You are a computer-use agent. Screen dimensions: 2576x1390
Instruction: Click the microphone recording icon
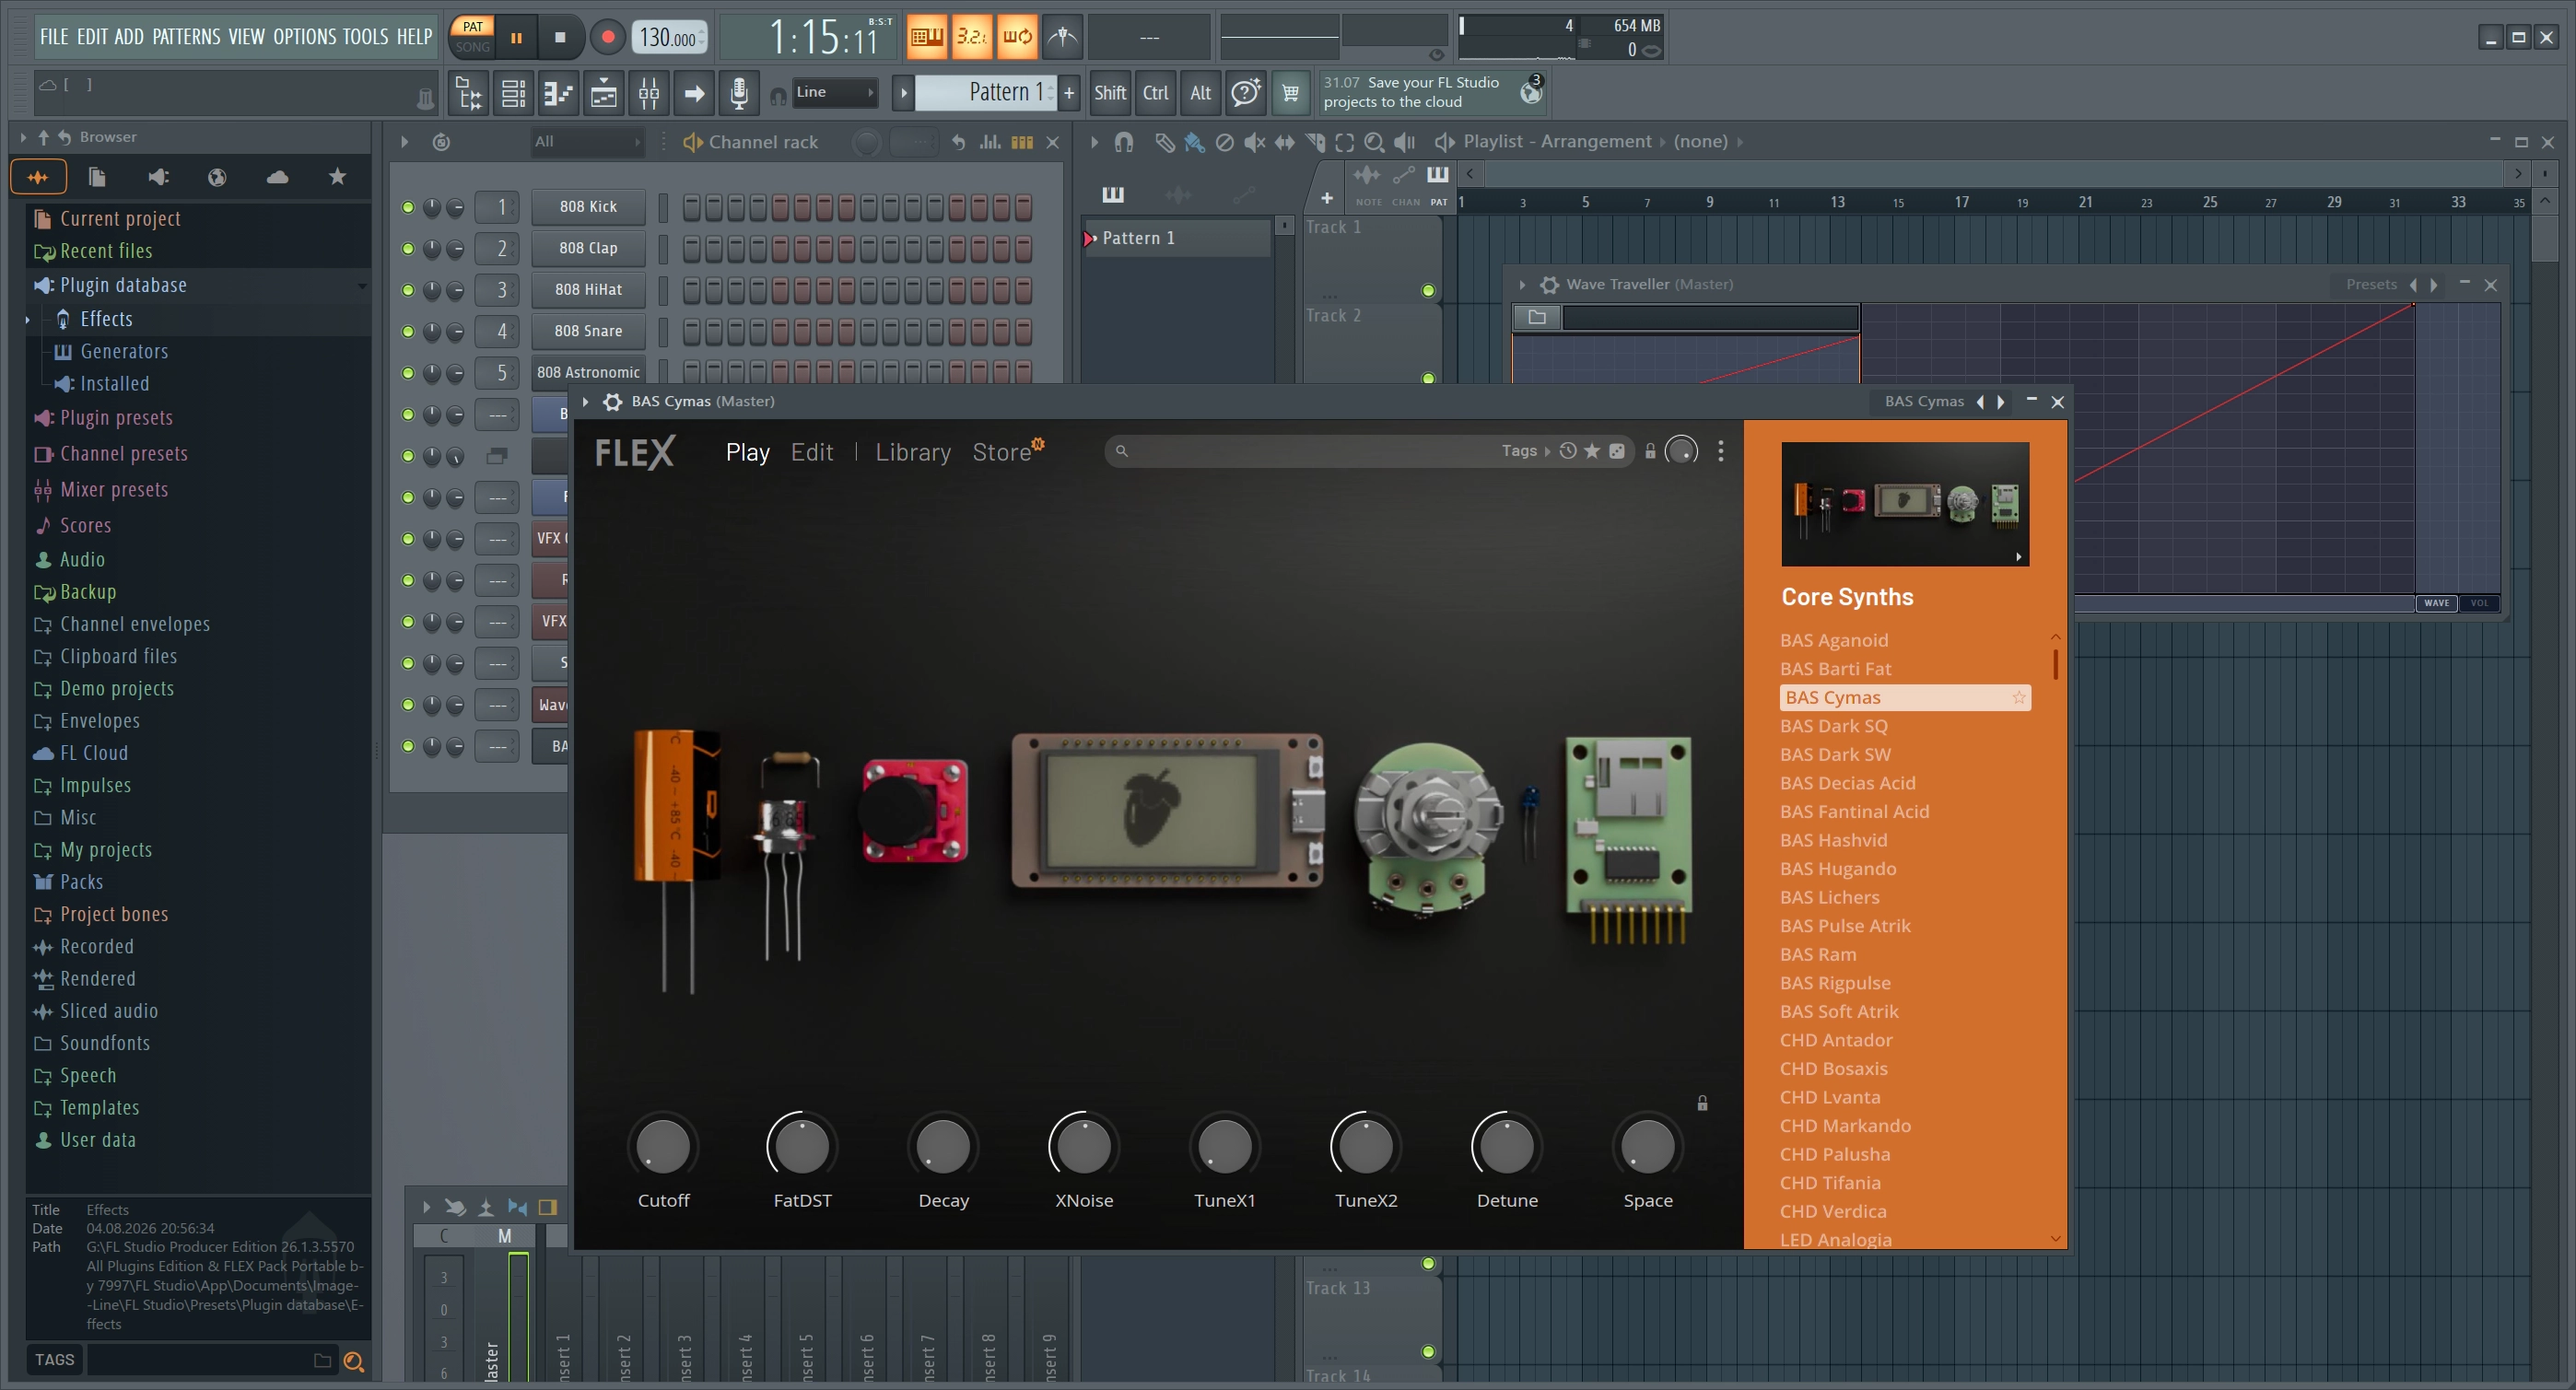(739, 93)
